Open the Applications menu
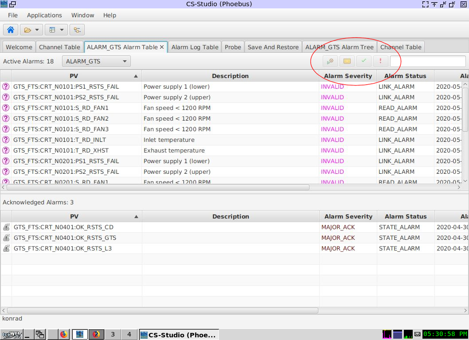The width and height of the screenshot is (469, 340). click(44, 15)
